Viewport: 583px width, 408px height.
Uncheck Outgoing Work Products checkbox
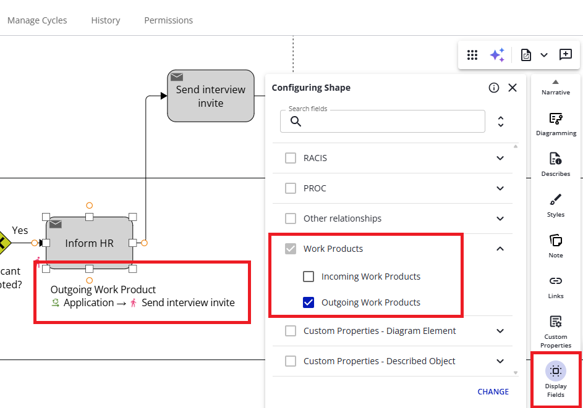309,302
